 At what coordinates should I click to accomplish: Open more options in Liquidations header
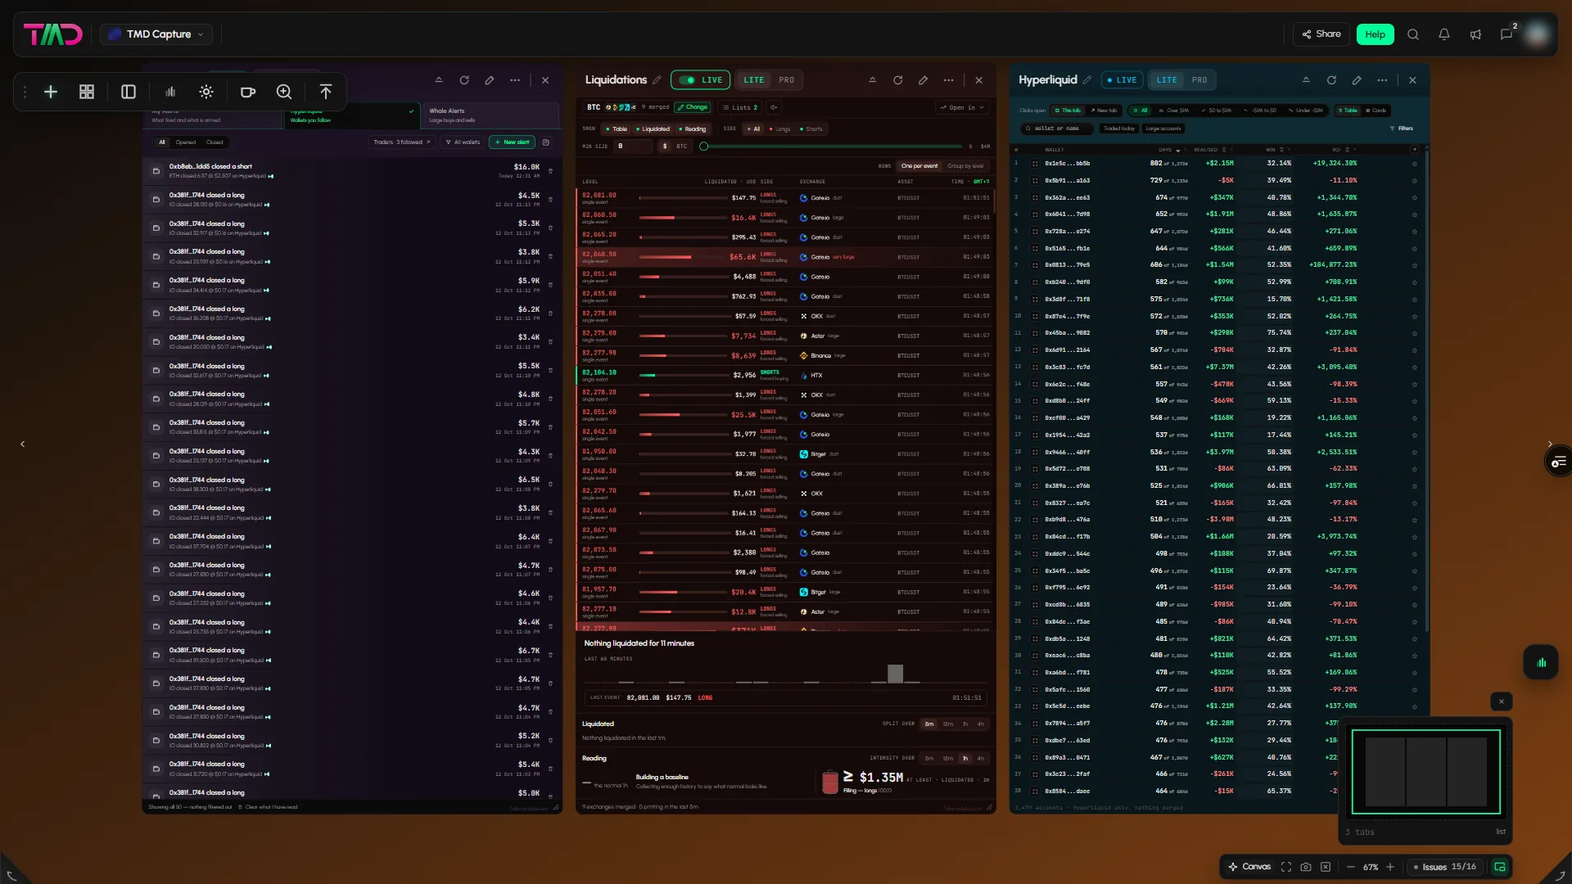click(949, 80)
